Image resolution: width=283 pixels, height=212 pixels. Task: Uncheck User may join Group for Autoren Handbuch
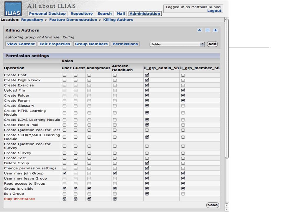115,173
